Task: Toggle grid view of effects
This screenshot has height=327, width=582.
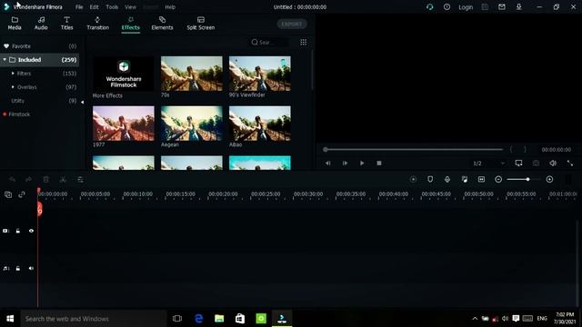Action: coord(303,43)
